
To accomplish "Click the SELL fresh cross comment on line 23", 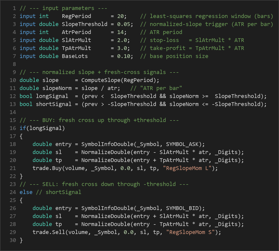I will pos(104,184).
